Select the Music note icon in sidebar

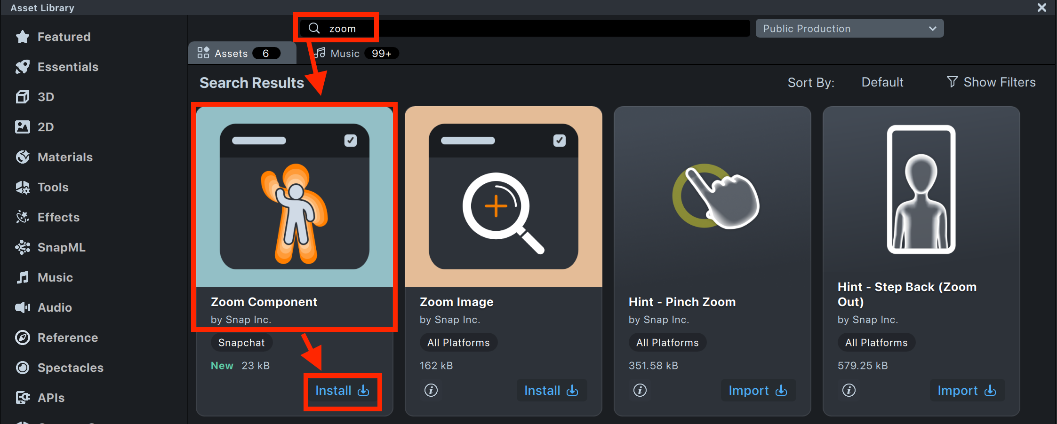tap(23, 277)
